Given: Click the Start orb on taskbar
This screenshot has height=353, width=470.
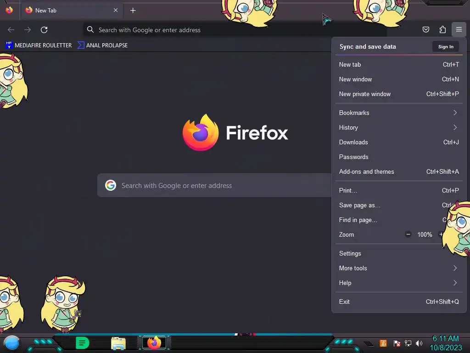Looking at the screenshot, I should [x=12, y=343].
